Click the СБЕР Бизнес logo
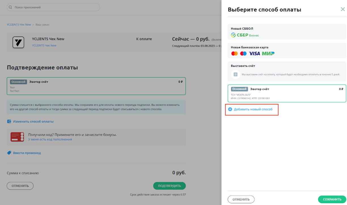The width and height of the screenshot is (347, 205). click(x=245, y=35)
